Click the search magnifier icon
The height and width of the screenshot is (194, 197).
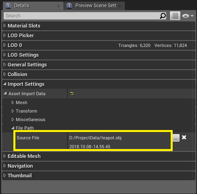163,16
